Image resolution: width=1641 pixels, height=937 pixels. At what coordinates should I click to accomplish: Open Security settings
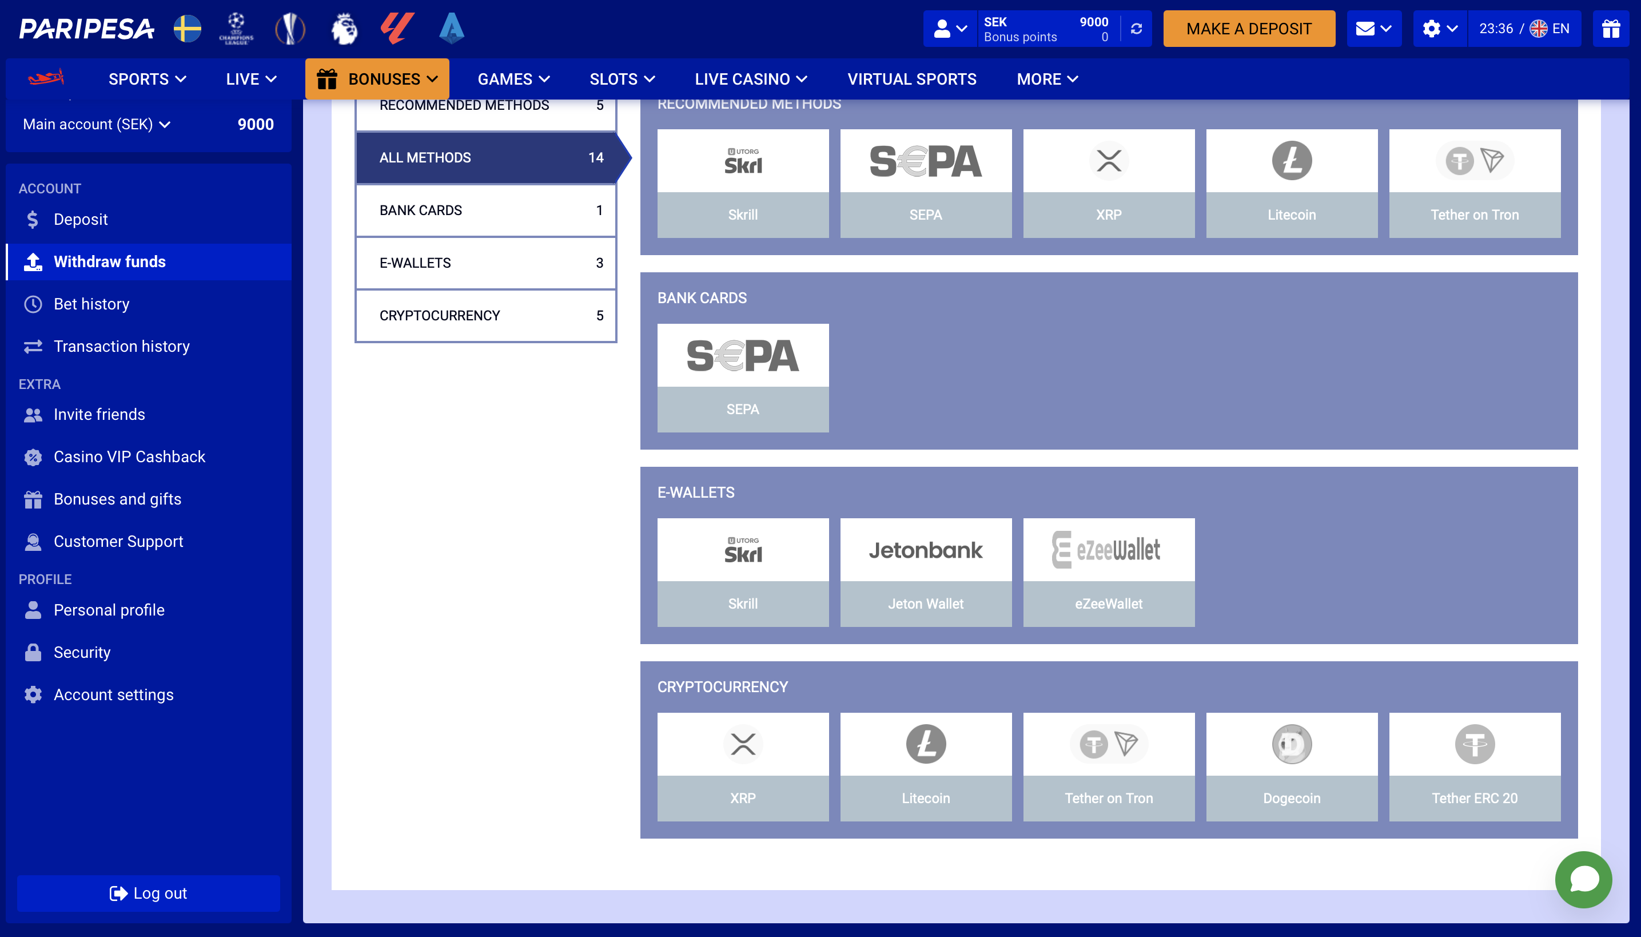click(149, 653)
